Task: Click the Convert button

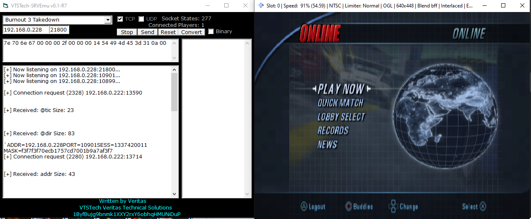Action: tap(192, 32)
